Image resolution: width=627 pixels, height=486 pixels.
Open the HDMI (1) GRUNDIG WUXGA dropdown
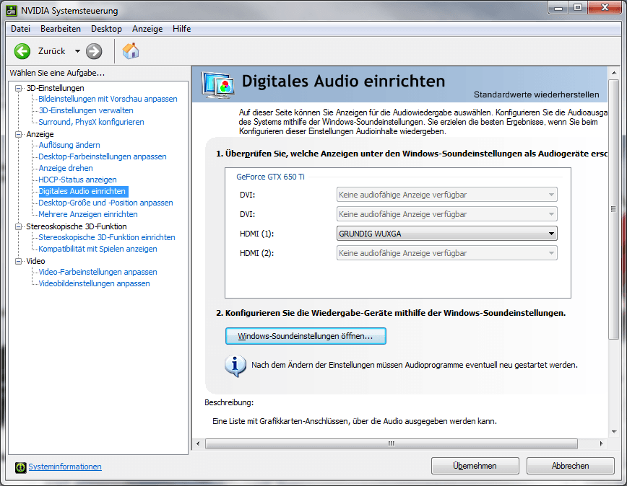point(446,234)
